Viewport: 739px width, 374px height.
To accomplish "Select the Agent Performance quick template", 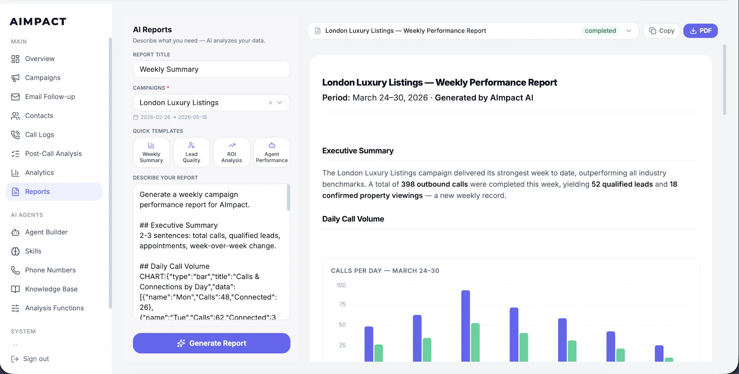I will tap(272, 152).
